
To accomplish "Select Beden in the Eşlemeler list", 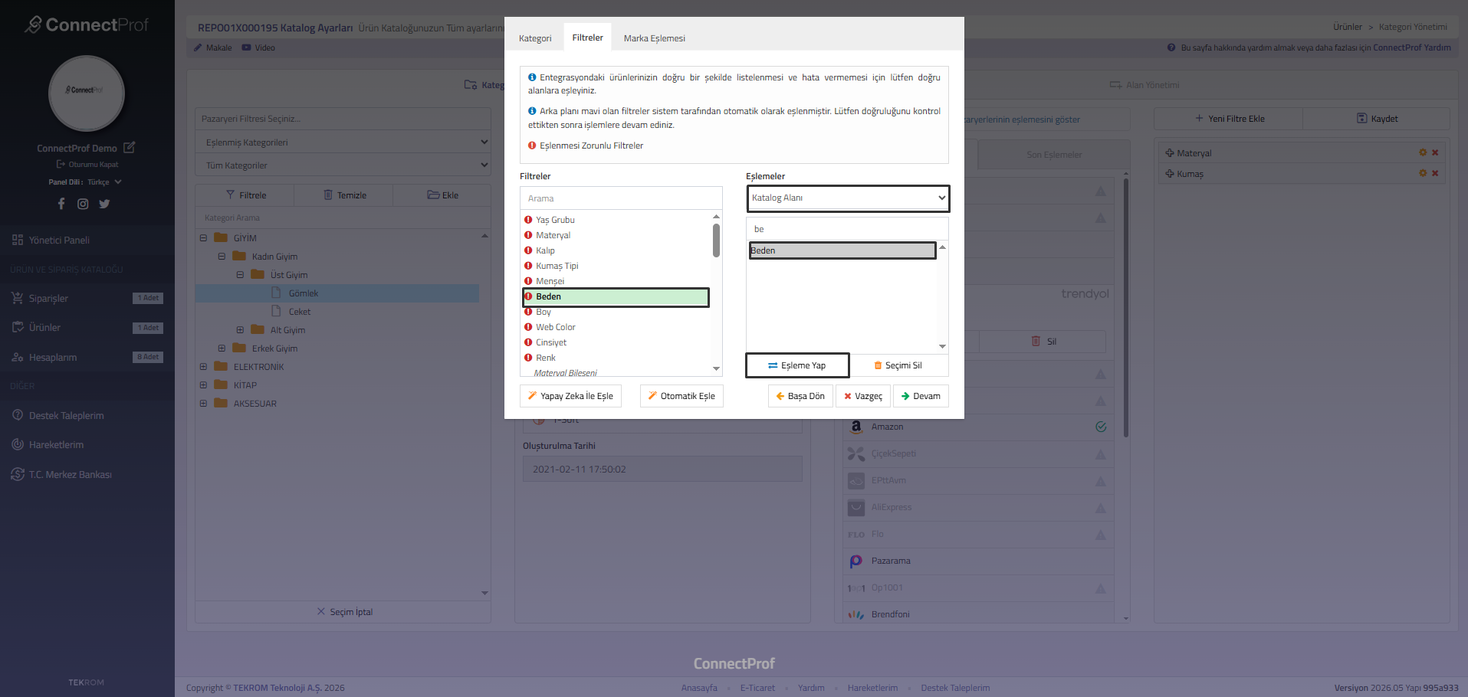I will [x=842, y=250].
